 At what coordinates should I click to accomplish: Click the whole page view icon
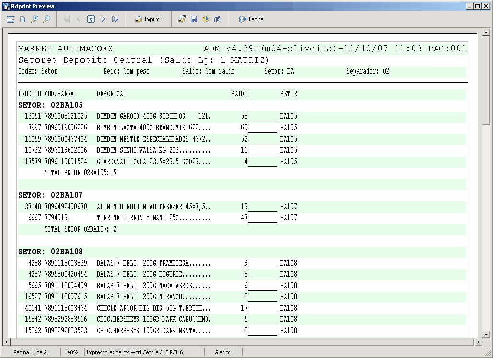(23, 19)
